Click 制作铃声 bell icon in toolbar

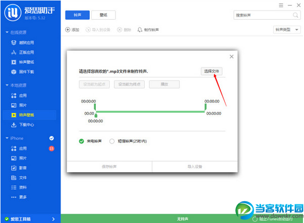(140, 30)
